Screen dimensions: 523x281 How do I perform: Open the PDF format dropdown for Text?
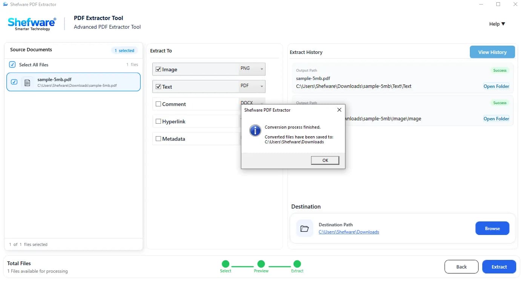pos(252,86)
